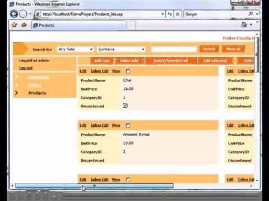Open the first faded sidebar menu item
Image resolution: width=269 pixels, height=201 pixels.
(x=39, y=77)
